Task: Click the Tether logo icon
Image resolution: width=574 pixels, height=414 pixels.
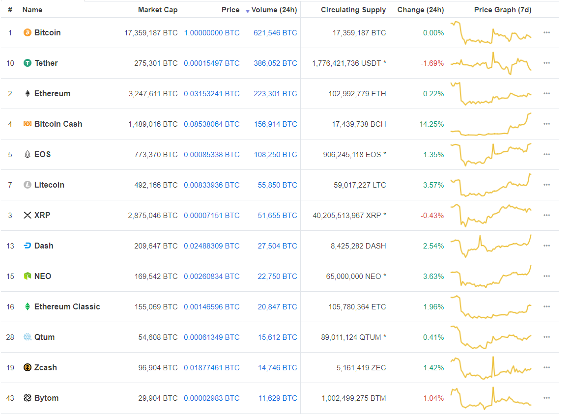Action: (28, 63)
